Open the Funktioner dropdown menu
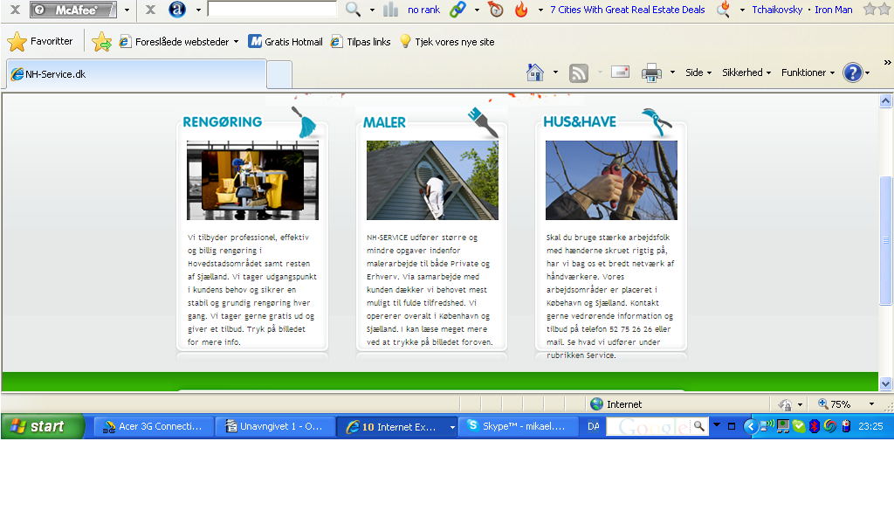The width and height of the screenshot is (894, 524). (808, 73)
